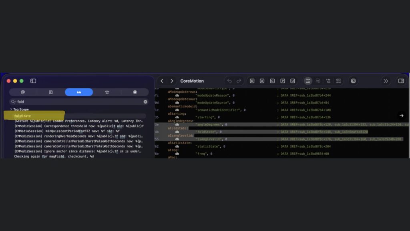Open the starred bookmarks tab
The height and width of the screenshot is (231, 410).
click(107, 92)
